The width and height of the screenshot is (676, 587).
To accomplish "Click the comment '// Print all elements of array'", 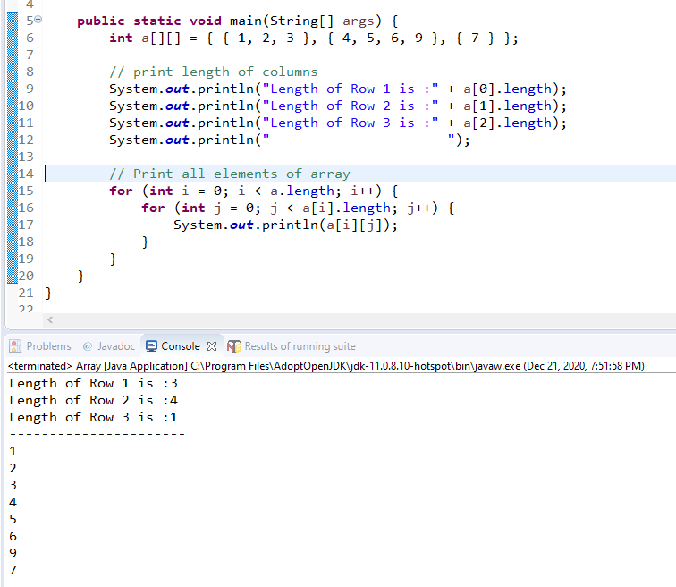I will [x=229, y=174].
